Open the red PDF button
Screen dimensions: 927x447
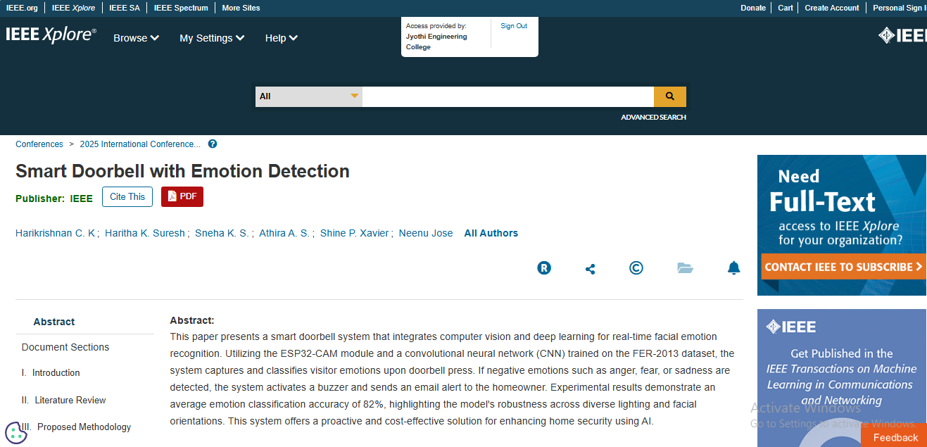(182, 197)
